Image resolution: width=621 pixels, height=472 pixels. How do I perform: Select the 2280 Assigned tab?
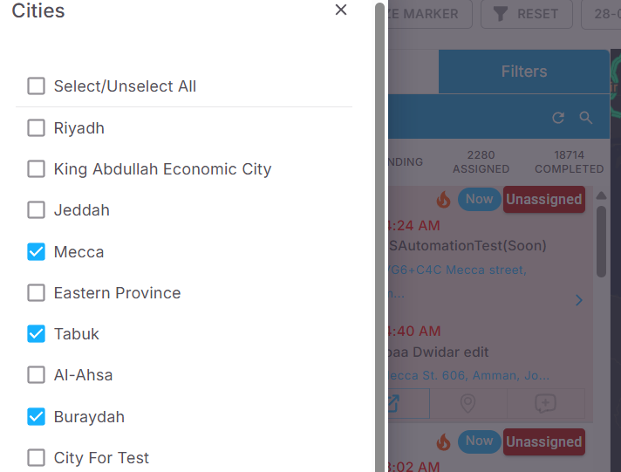click(x=481, y=161)
